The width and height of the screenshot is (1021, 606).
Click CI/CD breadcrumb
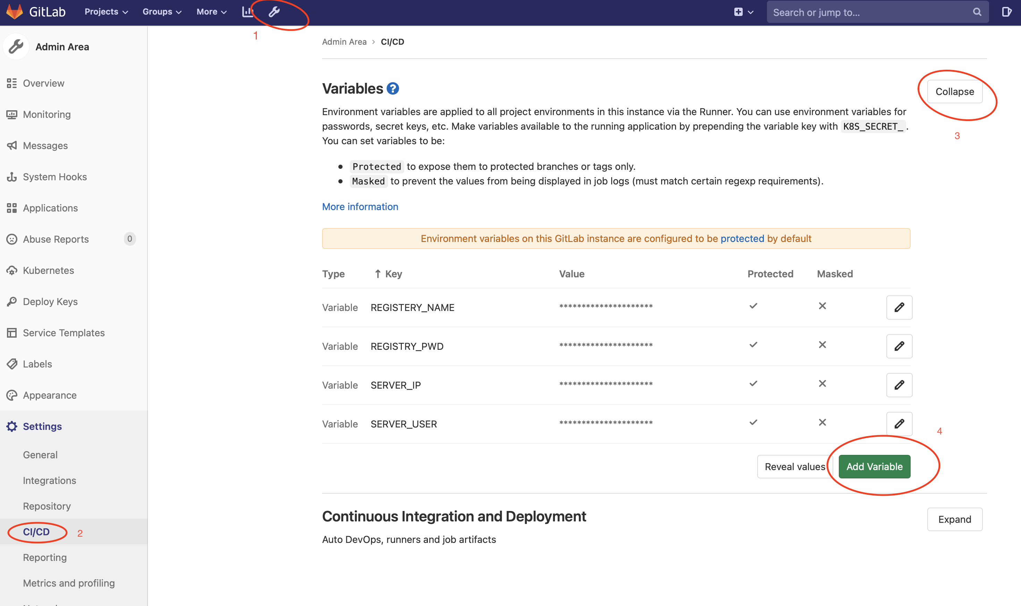click(393, 42)
